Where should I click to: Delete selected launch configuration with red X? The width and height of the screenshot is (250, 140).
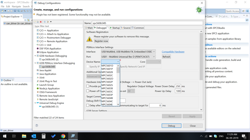41,22
